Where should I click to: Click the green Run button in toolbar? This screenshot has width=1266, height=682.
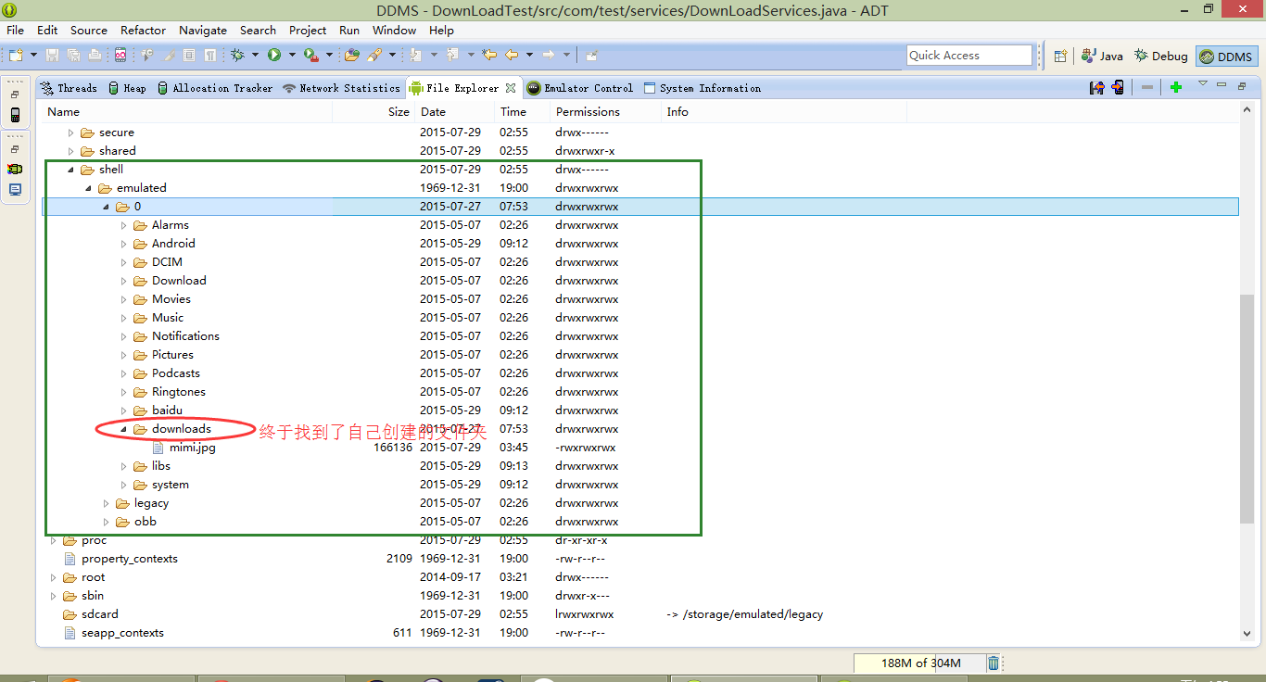coord(274,56)
